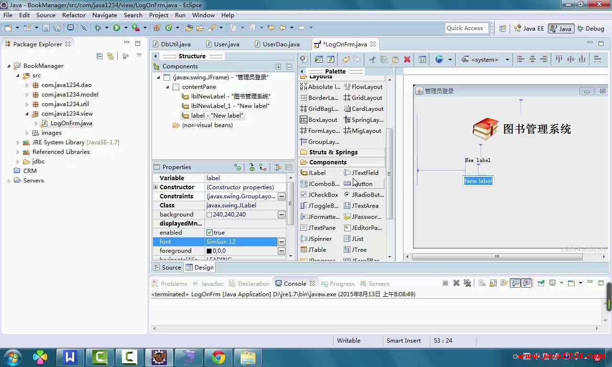This screenshot has width=612, height=367.
Task: Click the Test/Preview GUI toolbar icon
Action: pyautogui.click(x=319, y=59)
